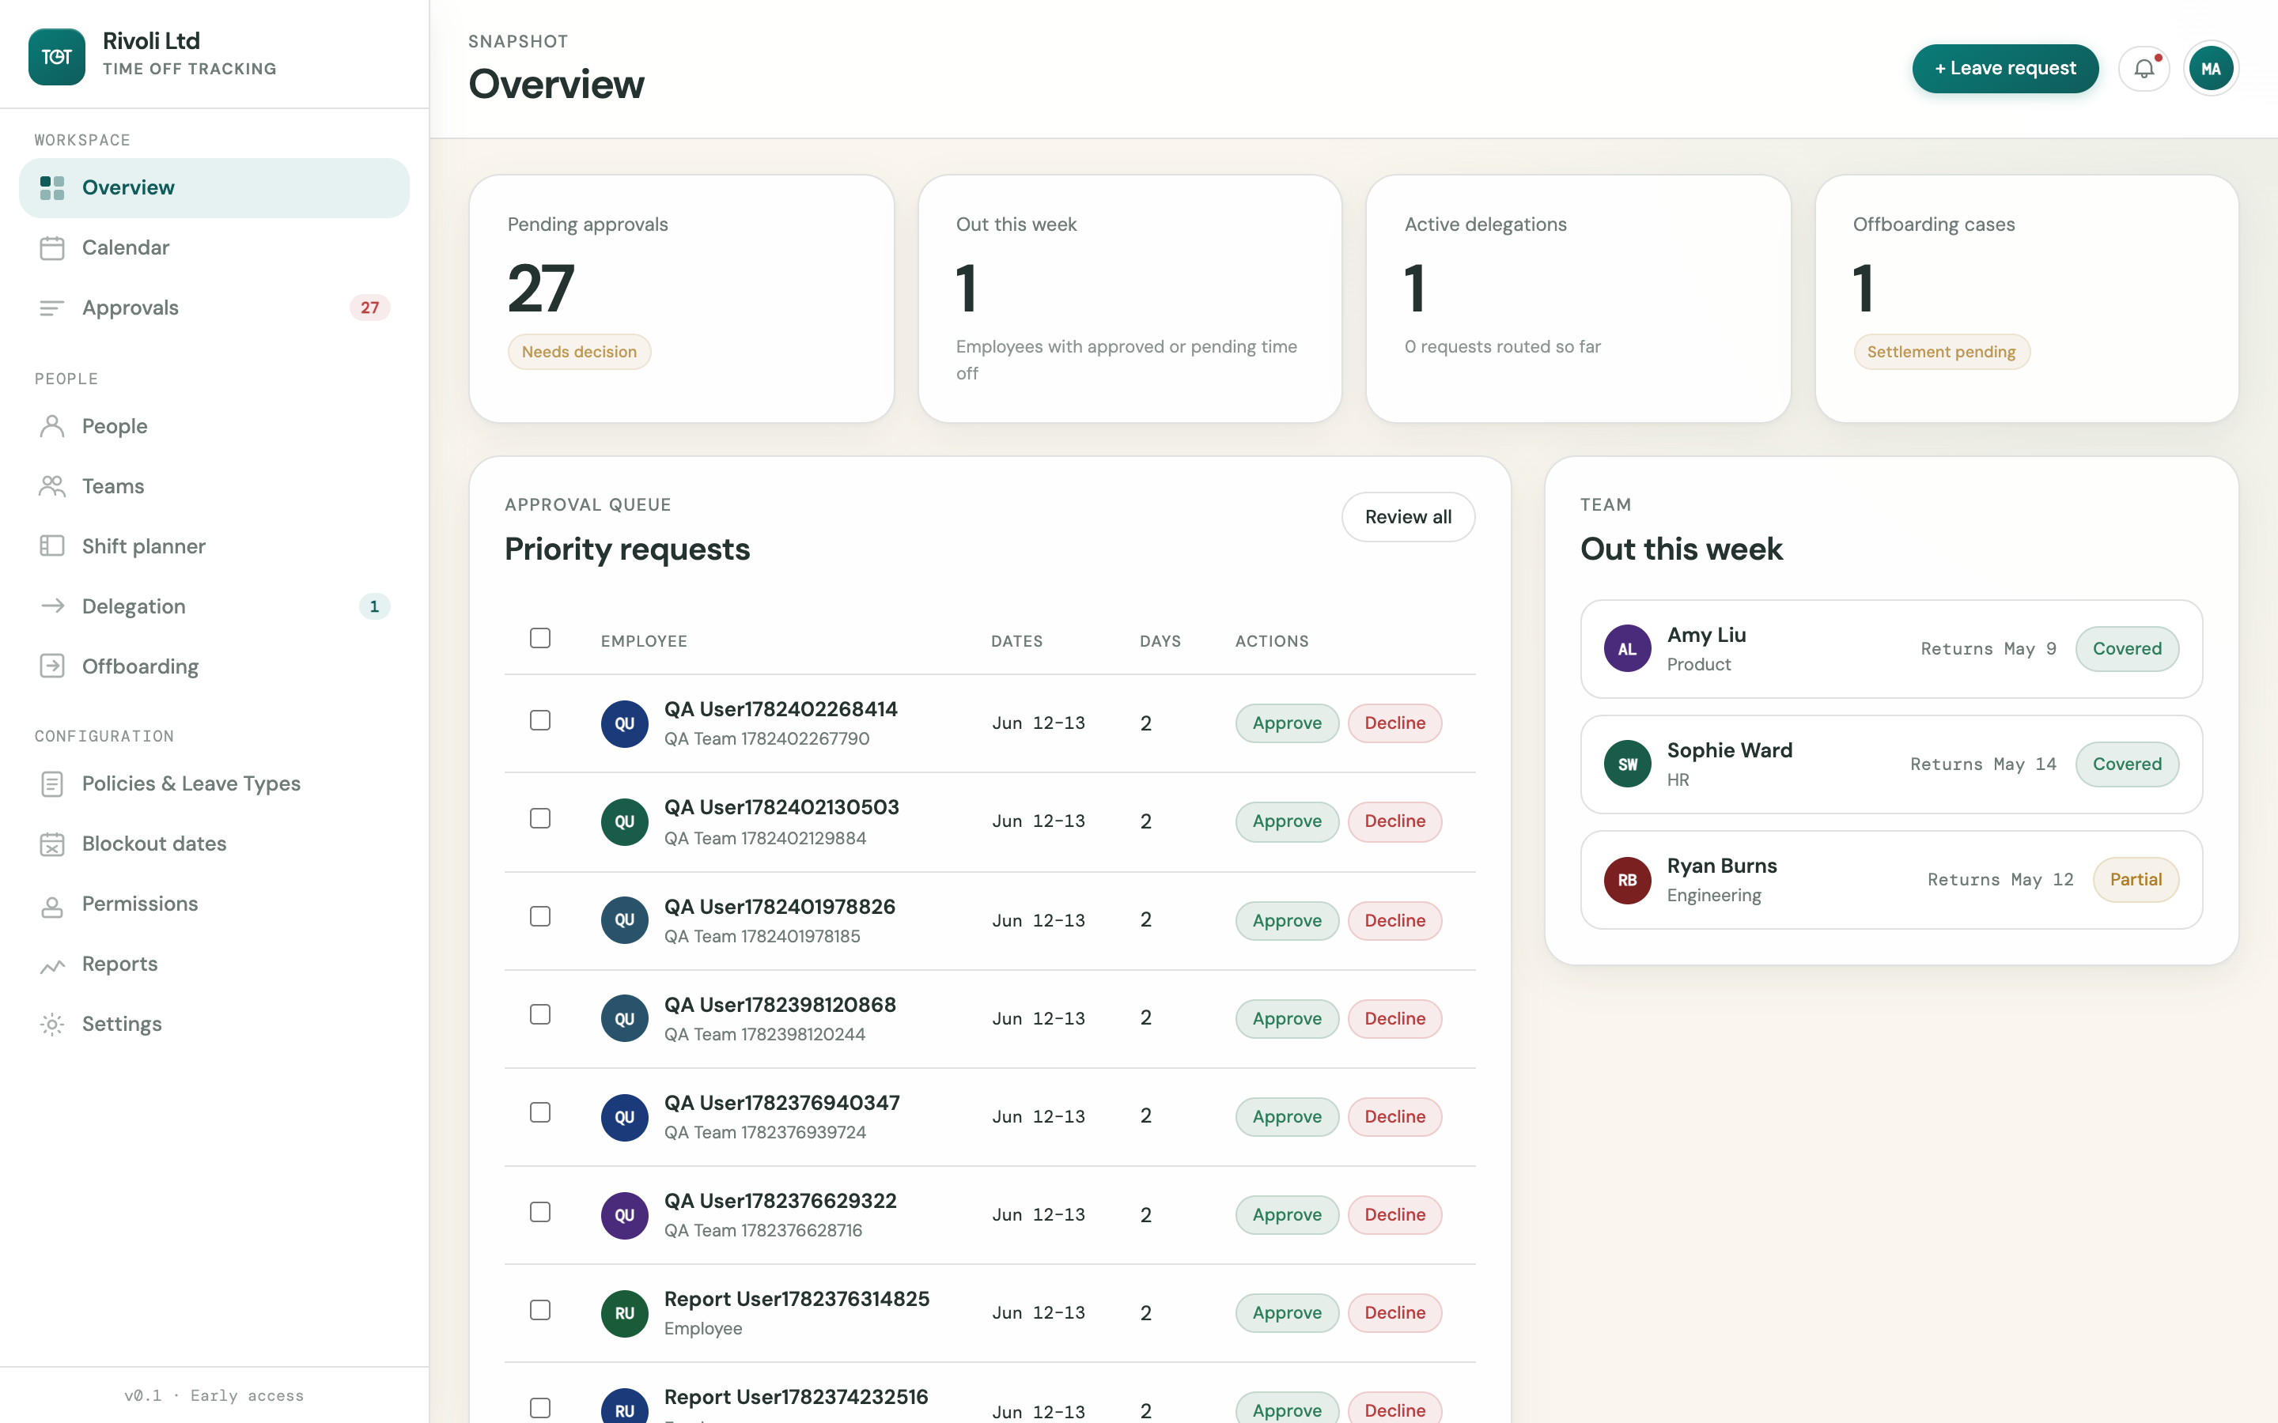Screen dimensions: 2278x1423
Task: Click the Review all button
Action: (1407, 517)
